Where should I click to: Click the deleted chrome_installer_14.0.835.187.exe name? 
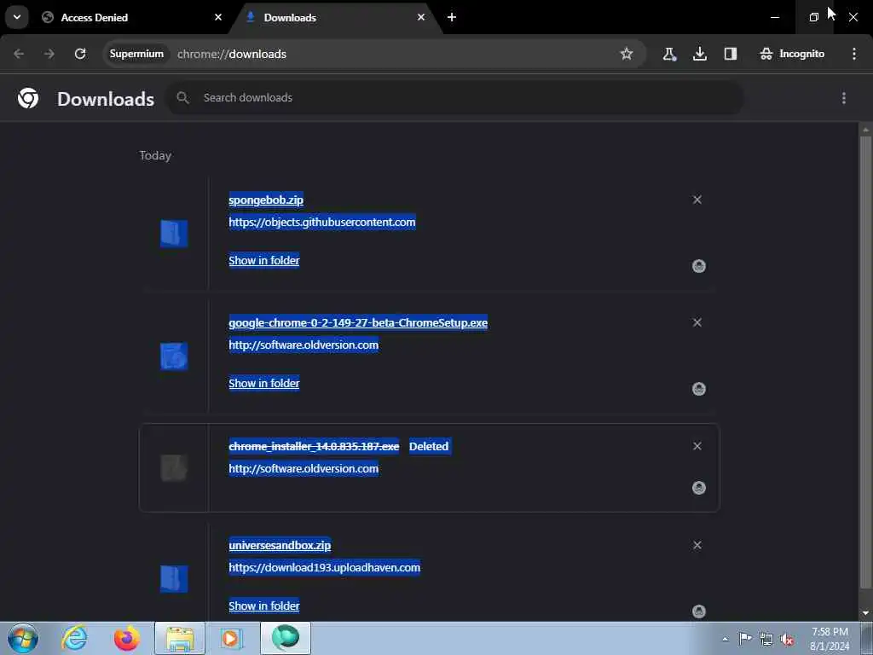(x=314, y=447)
